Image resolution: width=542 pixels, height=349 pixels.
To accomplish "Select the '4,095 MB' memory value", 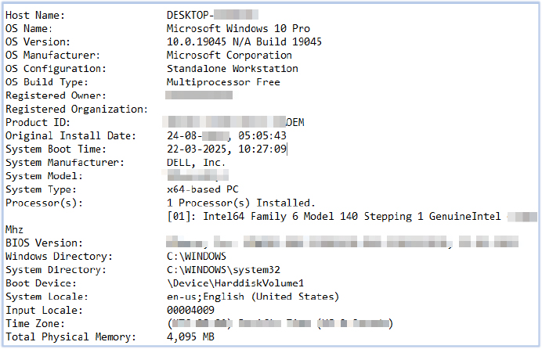I will pos(190,337).
